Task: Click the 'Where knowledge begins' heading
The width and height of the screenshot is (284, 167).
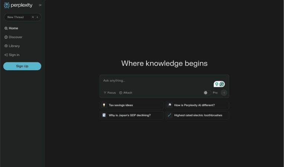Action: (164, 63)
